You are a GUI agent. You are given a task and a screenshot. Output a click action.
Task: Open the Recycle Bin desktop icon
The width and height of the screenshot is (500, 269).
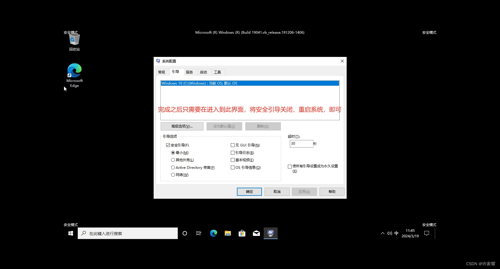(75, 42)
